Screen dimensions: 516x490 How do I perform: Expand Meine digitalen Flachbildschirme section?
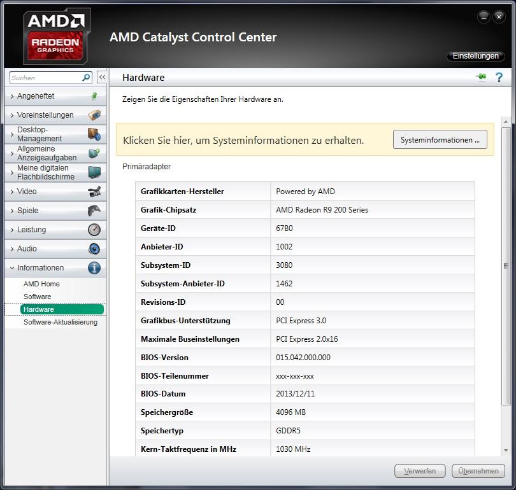click(55, 172)
